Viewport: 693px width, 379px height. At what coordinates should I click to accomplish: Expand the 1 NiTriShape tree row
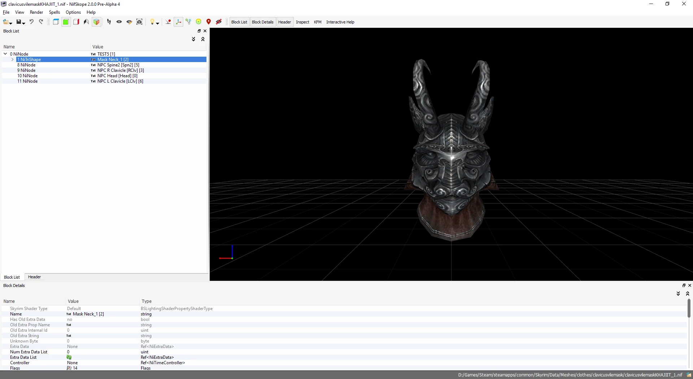point(13,60)
